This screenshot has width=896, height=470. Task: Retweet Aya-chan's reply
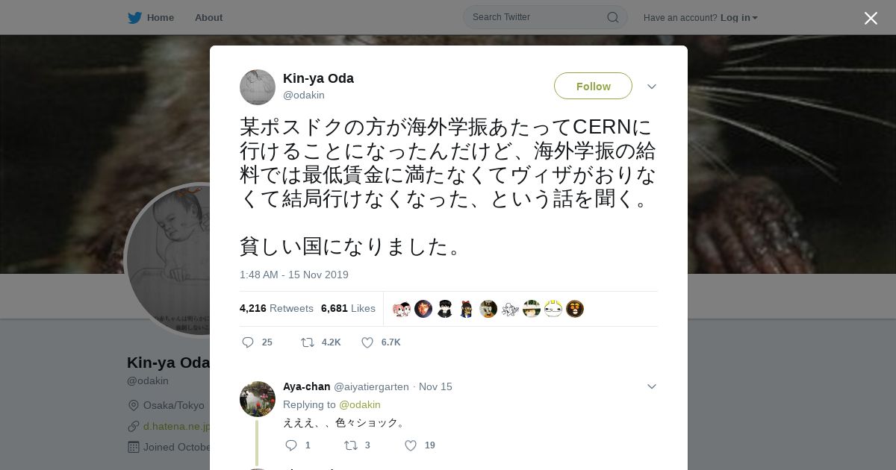pyautogui.click(x=350, y=445)
